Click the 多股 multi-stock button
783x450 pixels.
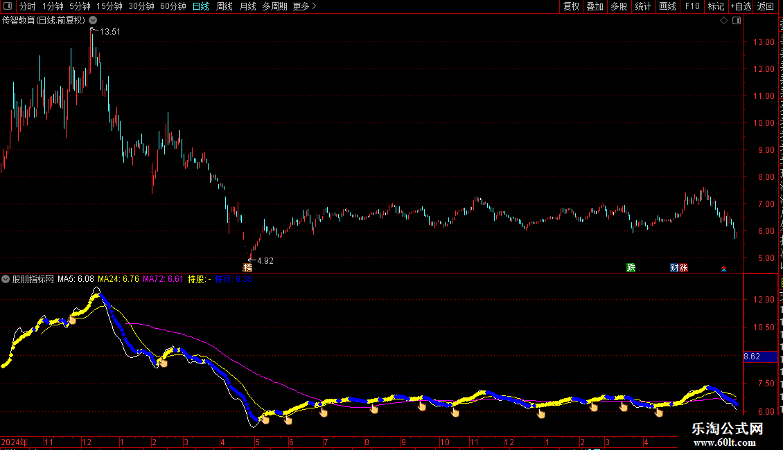[x=619, y=6]
